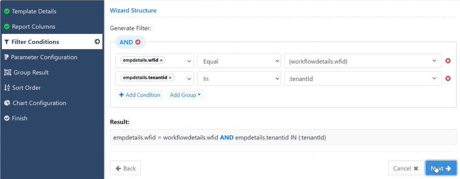Open the Add Group dropdown
Viewport: 460px width, 179px height.
185,95
